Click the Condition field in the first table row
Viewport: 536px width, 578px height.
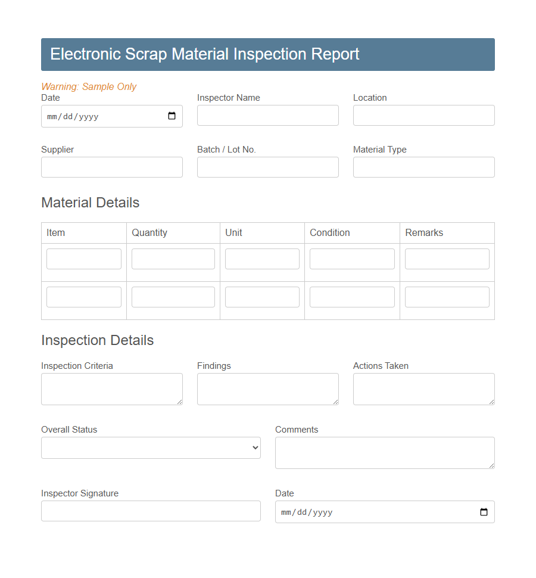point(351,259)
